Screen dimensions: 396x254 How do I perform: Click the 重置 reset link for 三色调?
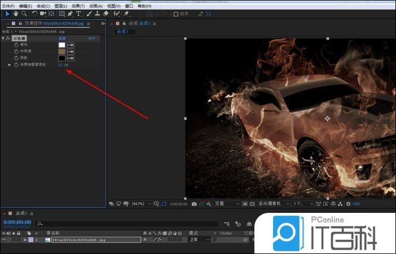[x=62, y=38]
